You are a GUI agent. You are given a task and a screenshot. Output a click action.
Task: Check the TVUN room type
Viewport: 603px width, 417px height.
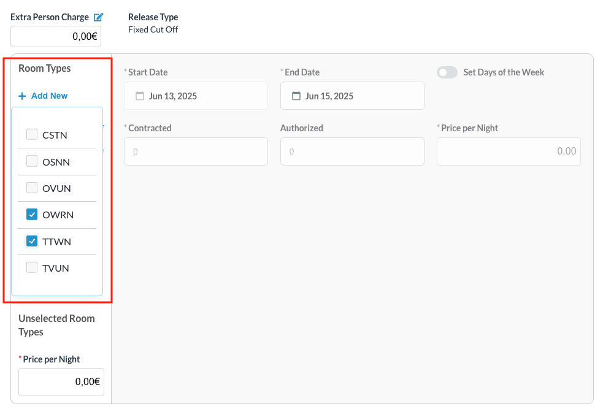click(x=31, y=267)
